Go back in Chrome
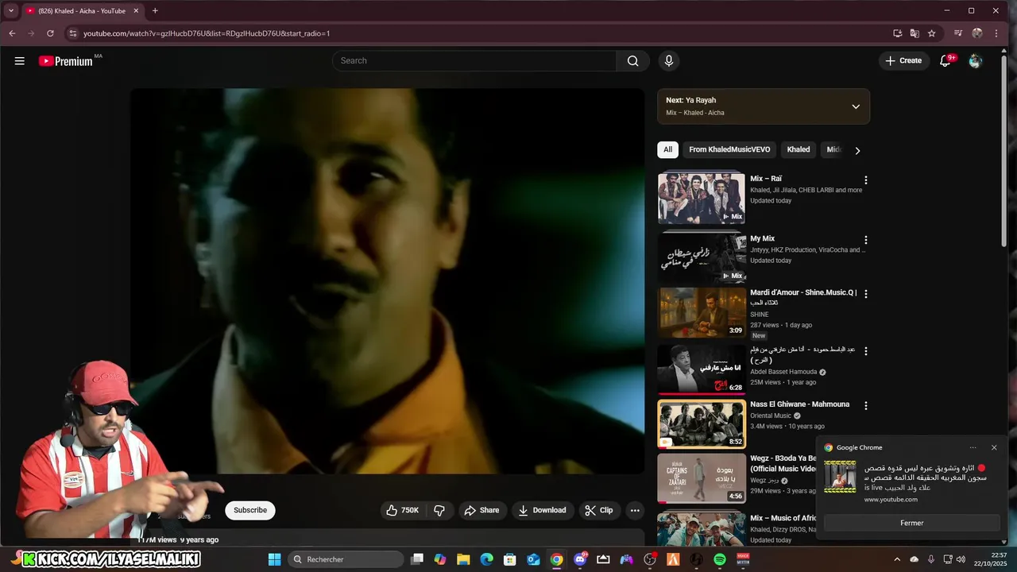This screenshot has height=572, width=1017. tap(12, 33)
